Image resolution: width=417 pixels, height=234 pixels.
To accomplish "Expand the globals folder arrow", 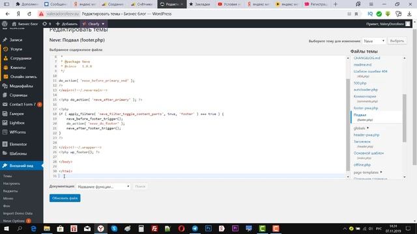I will [x=367, y=128].
